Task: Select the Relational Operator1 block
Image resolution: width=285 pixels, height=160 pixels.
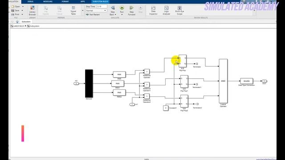Action: point(147,85)
